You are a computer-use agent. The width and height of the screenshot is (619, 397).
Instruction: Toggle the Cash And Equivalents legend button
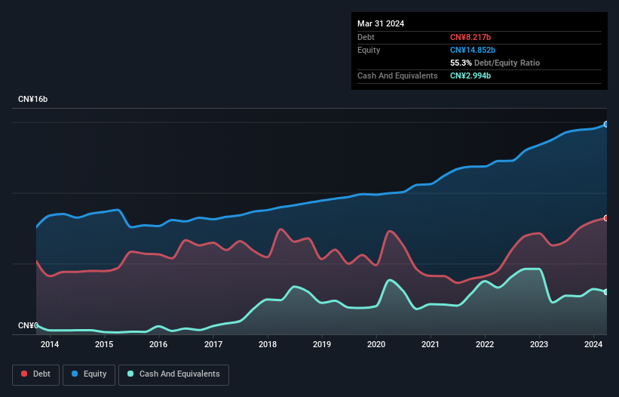[x=173, y=374]
